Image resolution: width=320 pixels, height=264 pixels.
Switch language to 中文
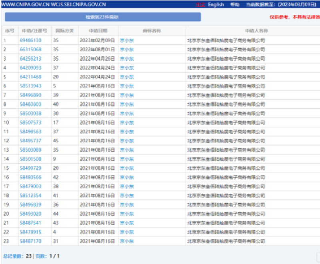(200, 4)
